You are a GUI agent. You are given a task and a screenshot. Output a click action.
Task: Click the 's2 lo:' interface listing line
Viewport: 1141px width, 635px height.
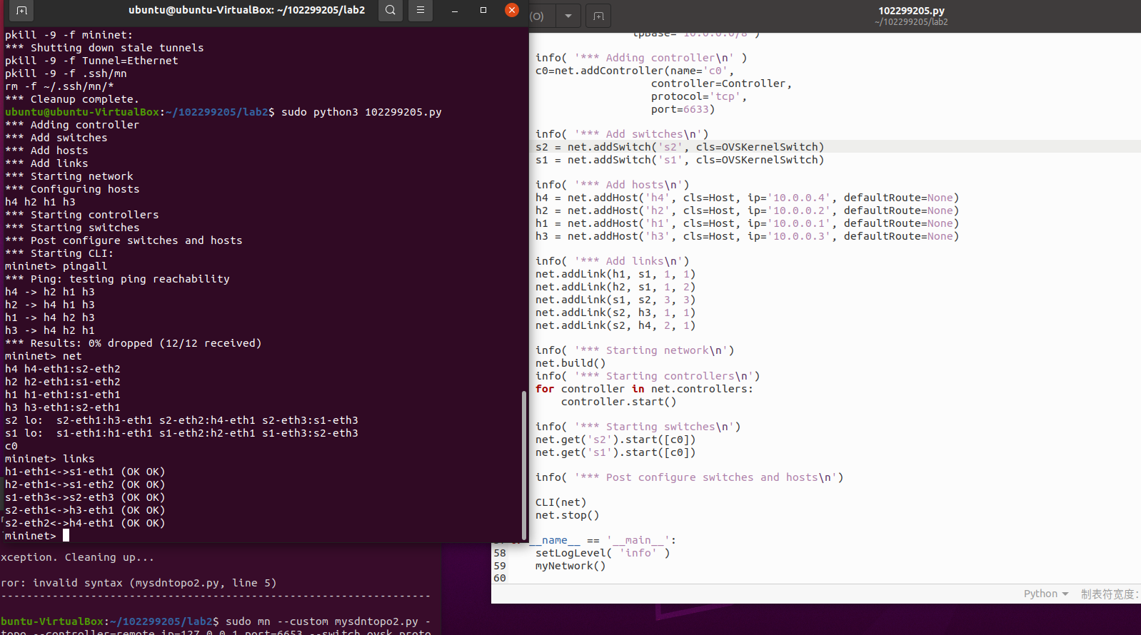[x=181, y=420]
